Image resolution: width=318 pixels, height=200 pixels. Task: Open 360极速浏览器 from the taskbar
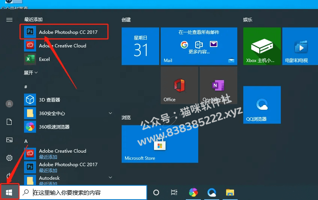(x=193, y=192)
